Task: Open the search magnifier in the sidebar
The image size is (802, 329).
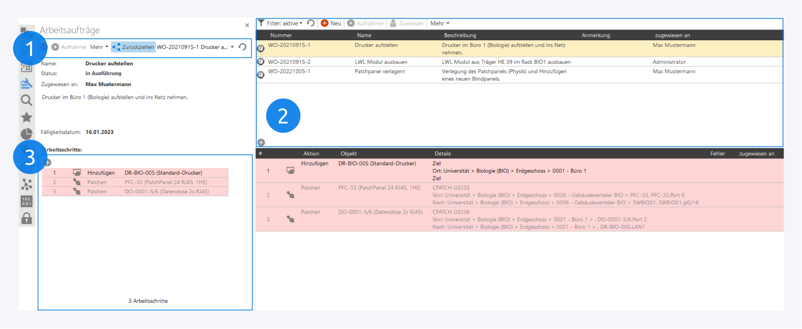Action: click(26, 100)
